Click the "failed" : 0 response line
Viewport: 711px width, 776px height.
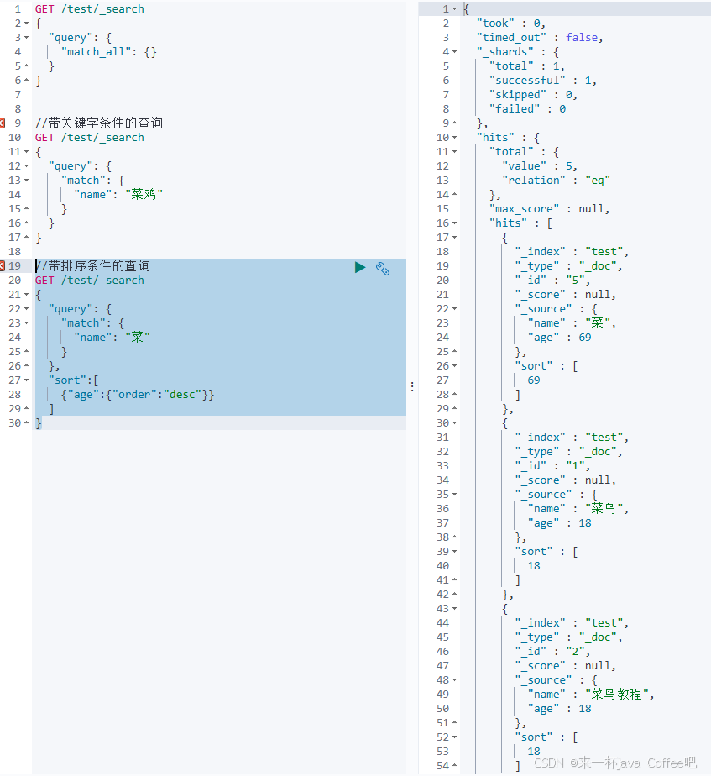pos(527,109)
